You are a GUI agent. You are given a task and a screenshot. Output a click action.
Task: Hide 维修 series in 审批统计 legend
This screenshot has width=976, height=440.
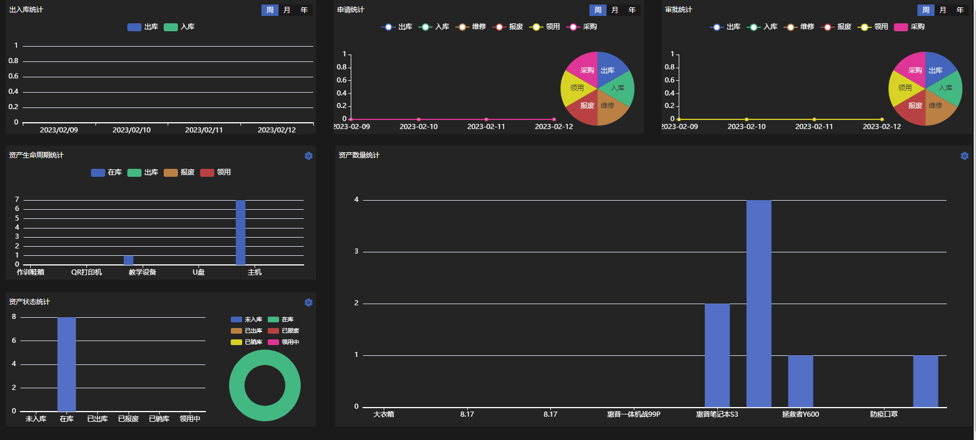(799, 27)
